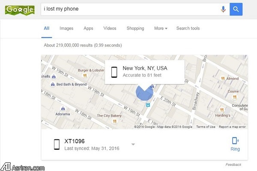This screenshot has width=257, height=171.
Task: Click the voice search microphone icon
Action: pos(223,9)
